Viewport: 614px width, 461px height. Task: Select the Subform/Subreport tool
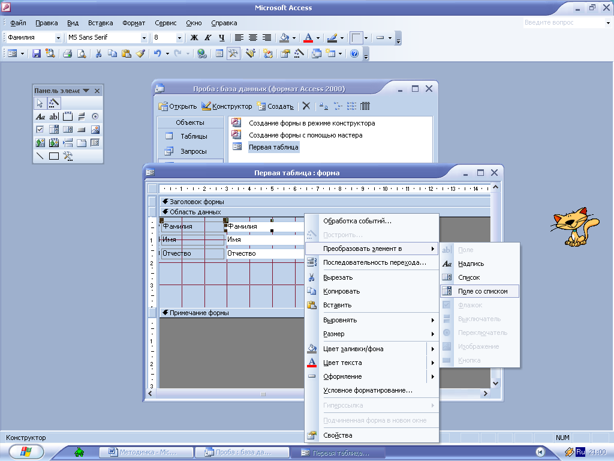tap(95, 143)
